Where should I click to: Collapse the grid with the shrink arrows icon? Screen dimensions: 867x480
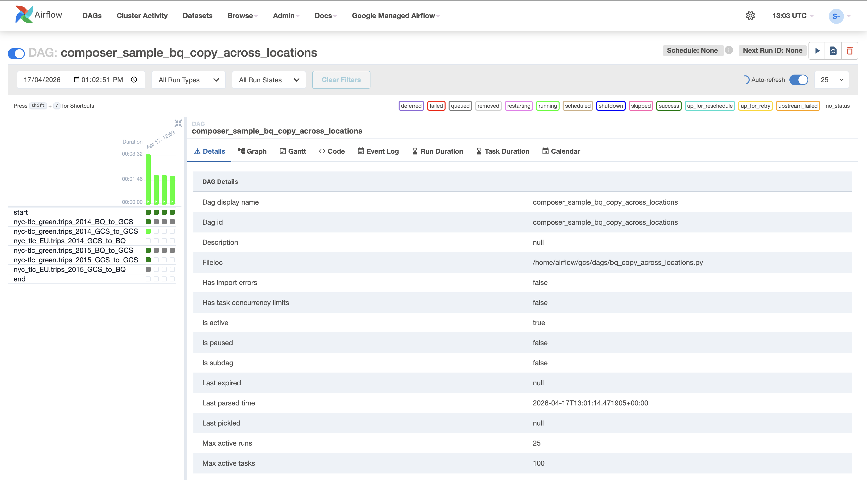pyautogui.click(x=178, y=123)
